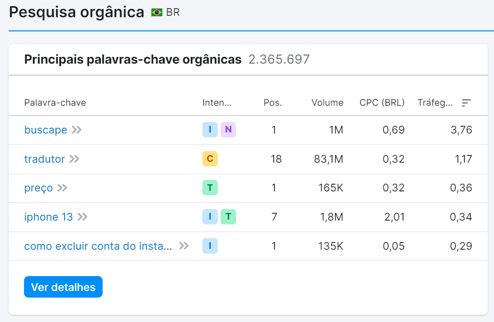Expand tradutor details via double chevron
Image resolution: width=494 pixels, height=322 pixels.
pos(73,159)
